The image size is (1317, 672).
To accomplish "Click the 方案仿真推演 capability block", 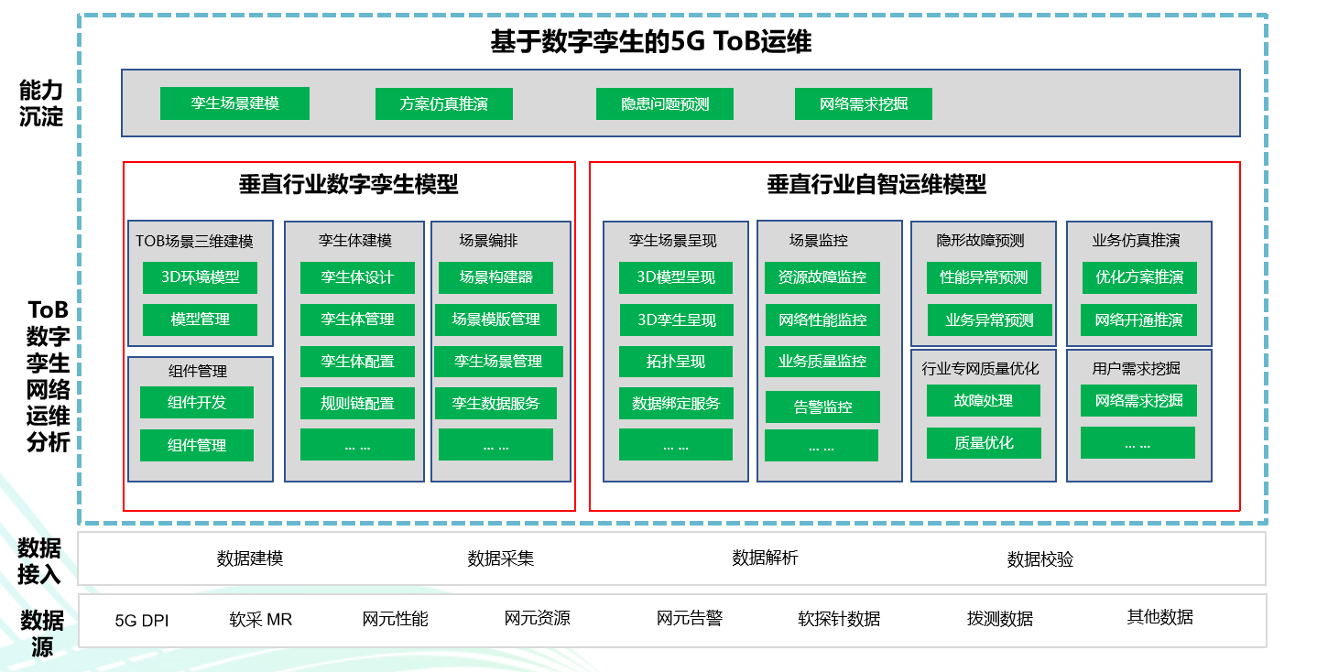I will 443,103.
